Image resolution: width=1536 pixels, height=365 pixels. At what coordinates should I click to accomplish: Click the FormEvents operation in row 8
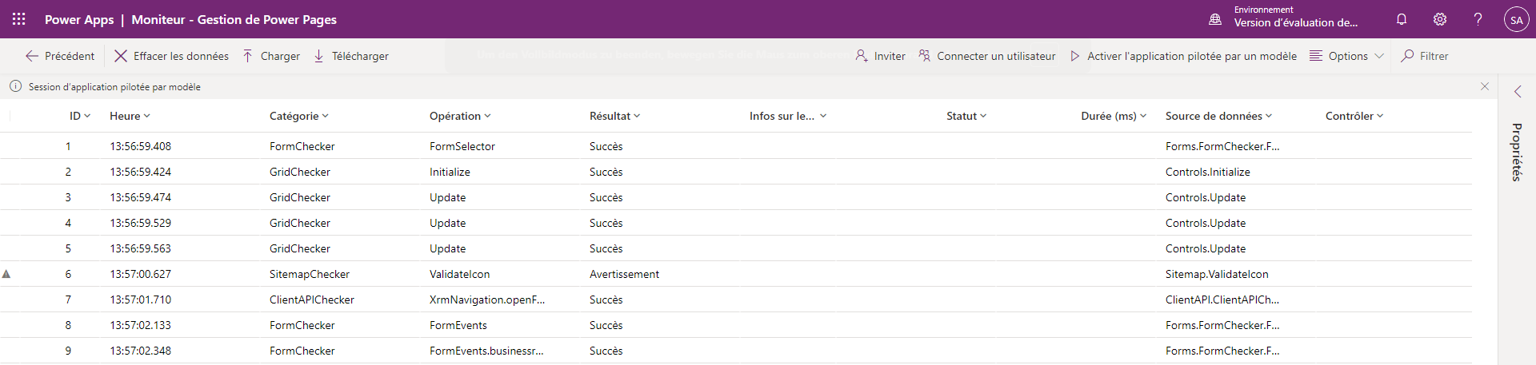(458, 325)
